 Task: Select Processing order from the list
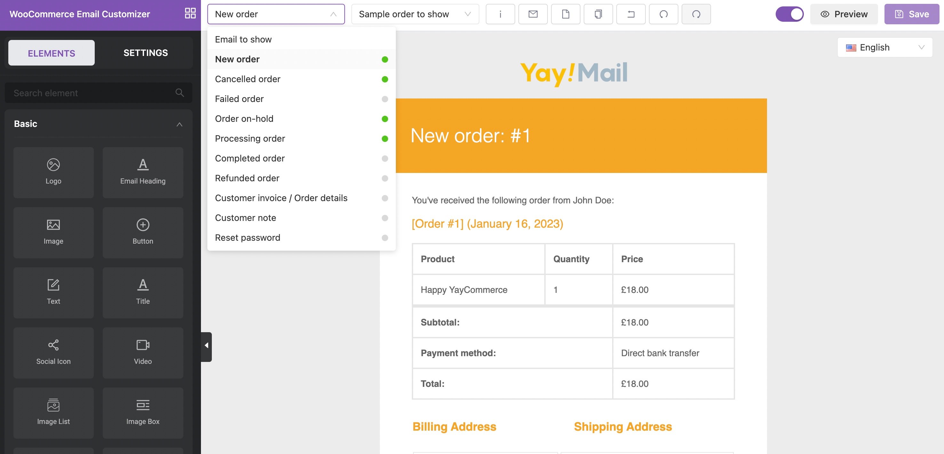click(250, 138)
